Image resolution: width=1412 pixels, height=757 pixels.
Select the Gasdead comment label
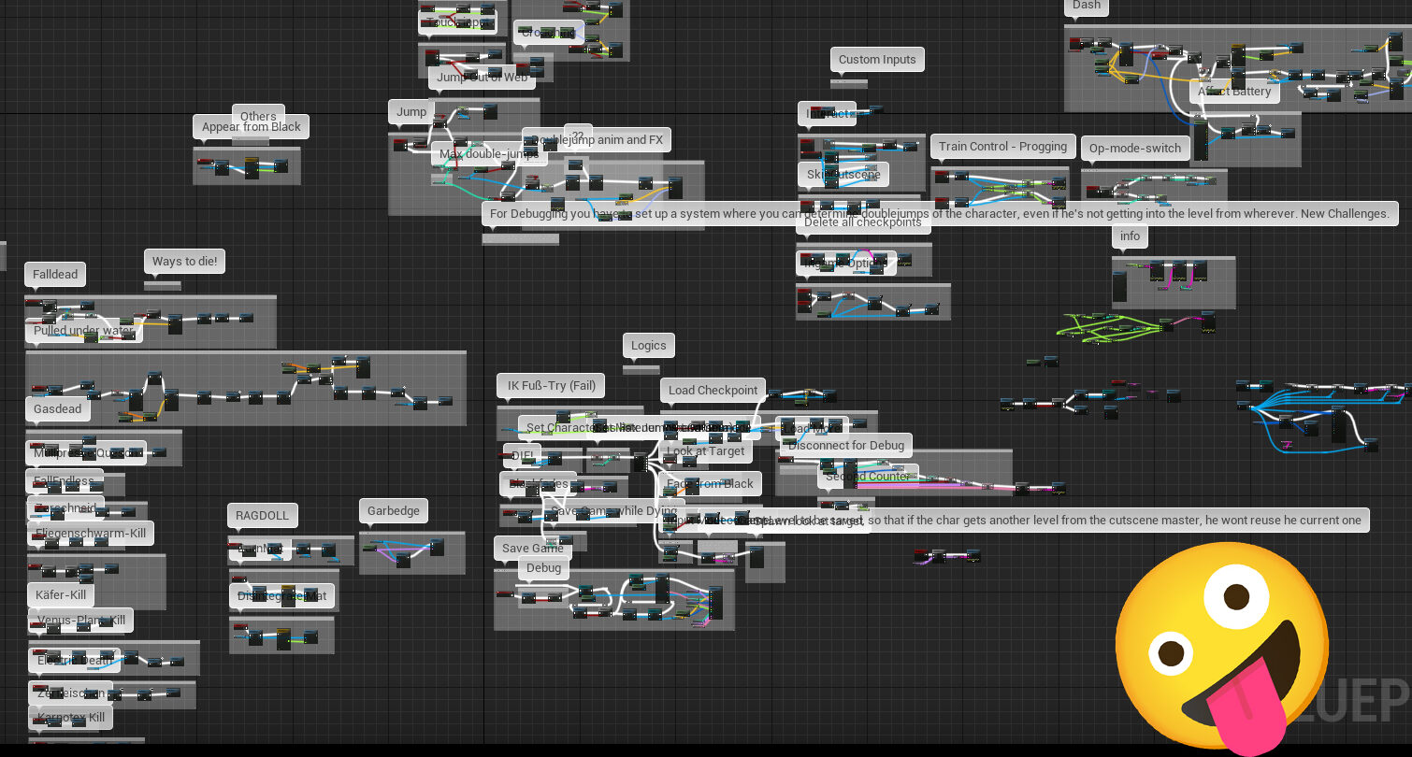[x=58, y=409]
